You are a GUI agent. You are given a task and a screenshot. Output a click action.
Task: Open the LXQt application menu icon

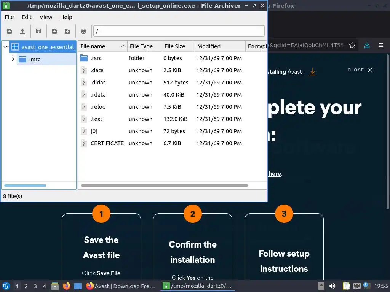click(6, 286)
